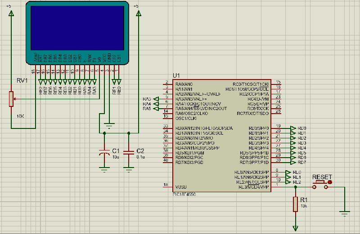Click the RD0/AN12/INT0/FLT0/SDI/SDA pin name
The width and height of the screenshot is (360, 234).
point(204,128)
